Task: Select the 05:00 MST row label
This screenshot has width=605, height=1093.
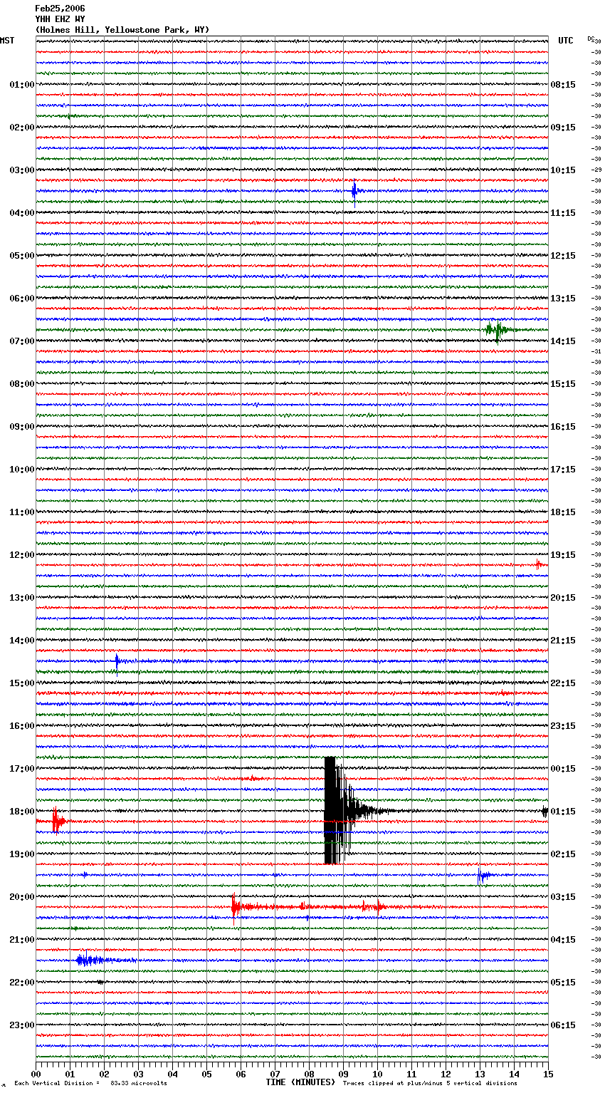Action: (x=21, y=256)
